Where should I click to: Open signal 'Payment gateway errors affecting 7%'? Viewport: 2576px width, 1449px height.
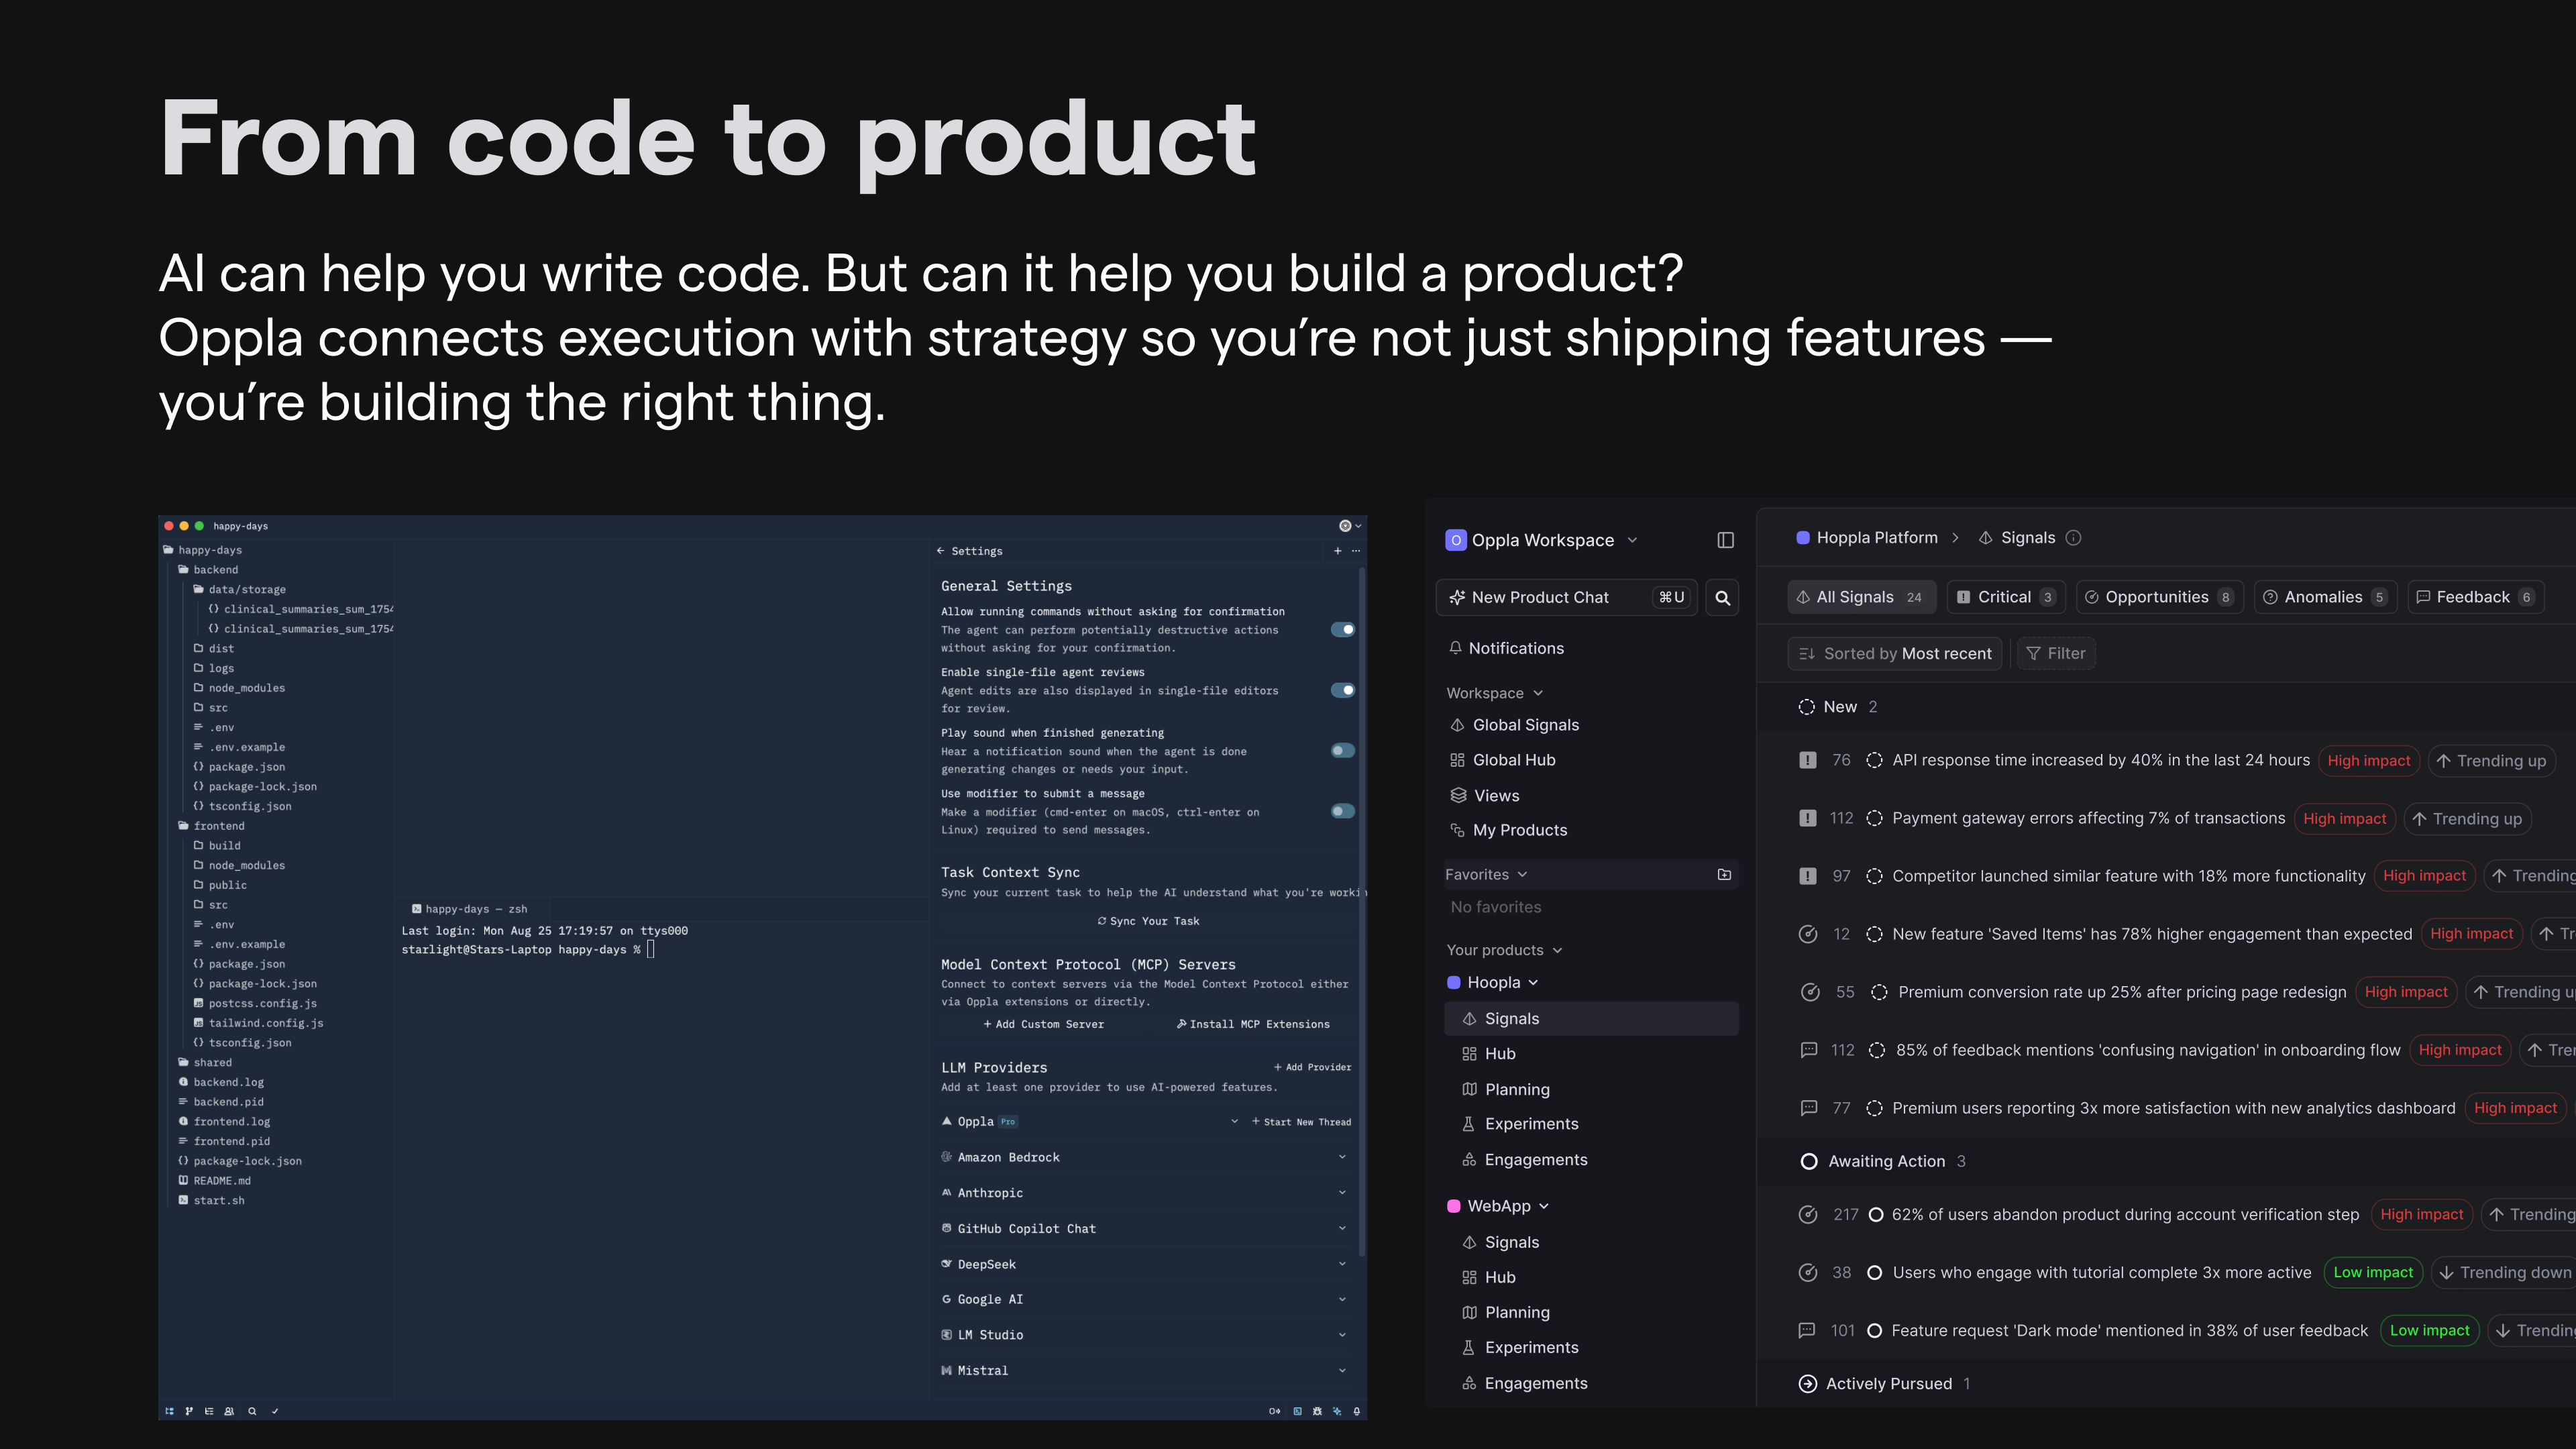click(x=2088, y=818)
